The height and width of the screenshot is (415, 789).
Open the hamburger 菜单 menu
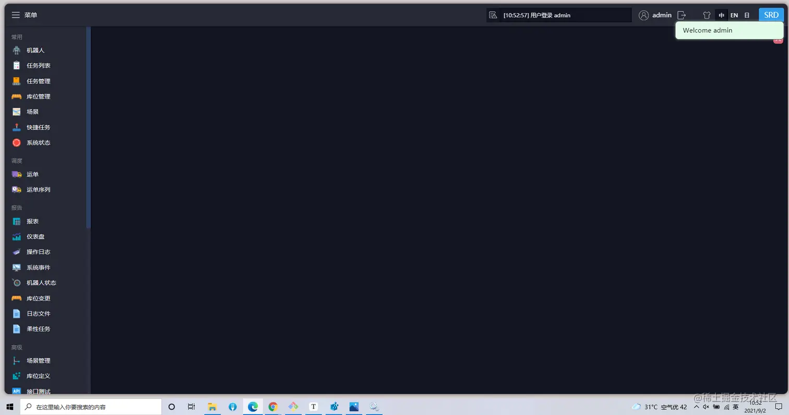16,15
